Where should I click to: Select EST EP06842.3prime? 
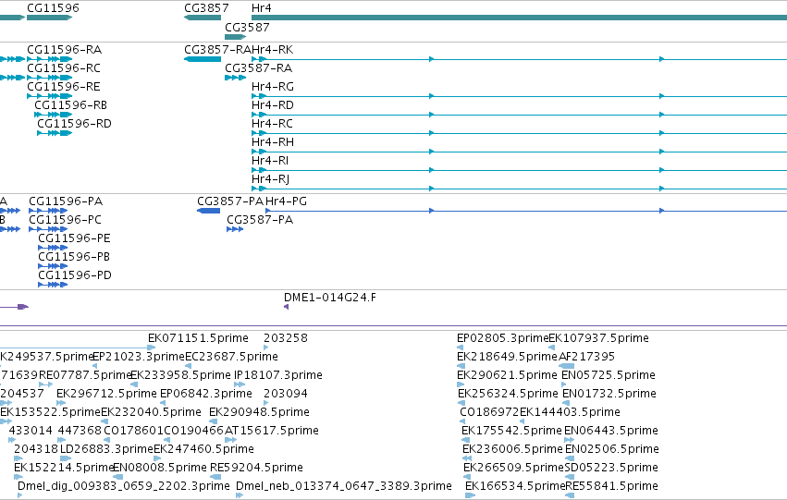click(x=206, y=394)
